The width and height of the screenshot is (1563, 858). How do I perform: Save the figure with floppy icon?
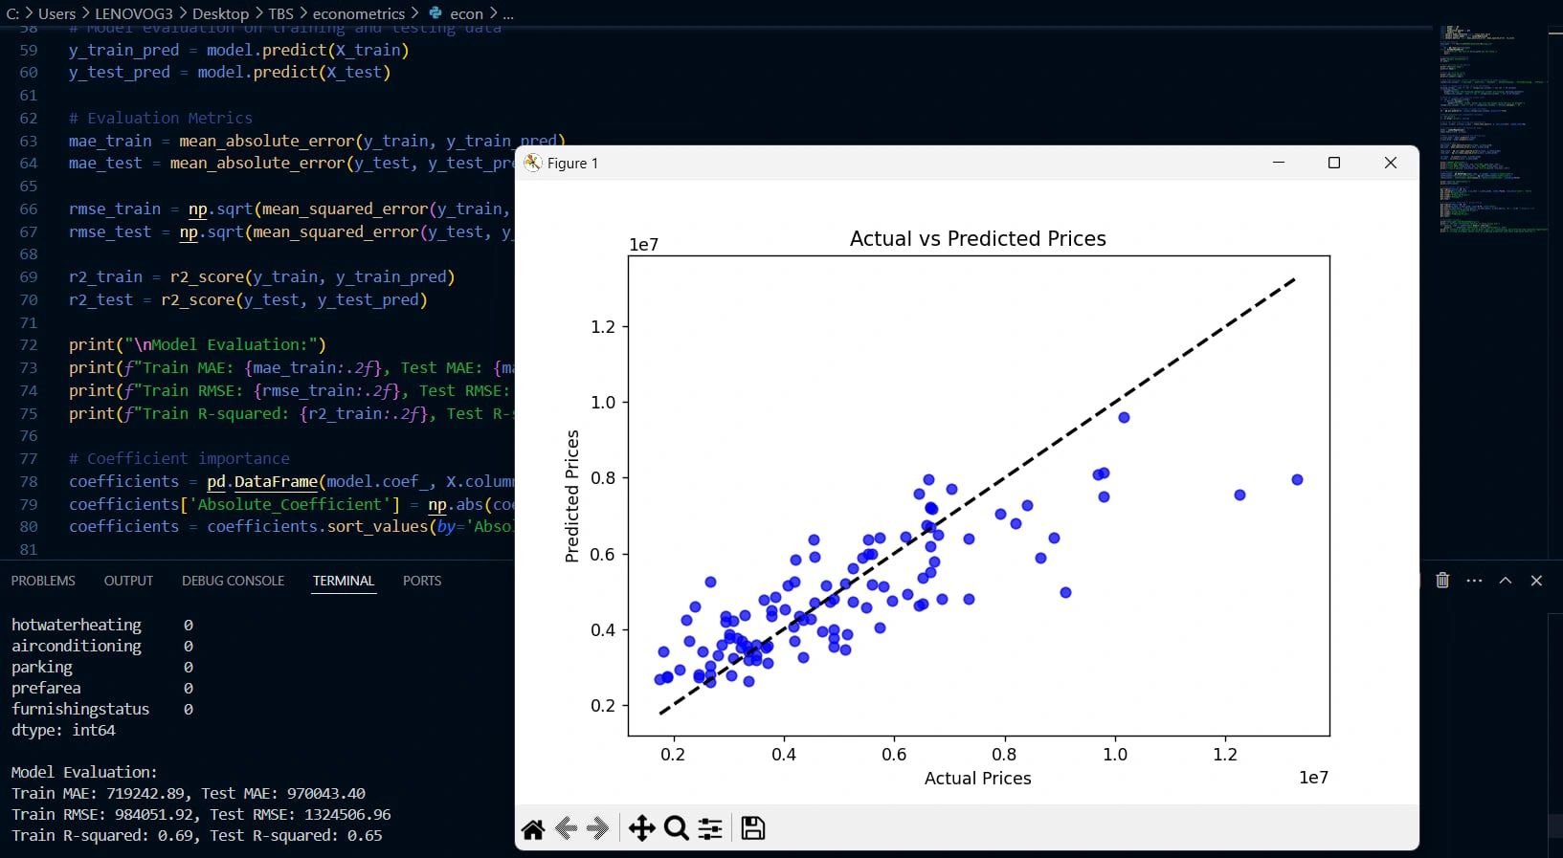coord(753,828)
